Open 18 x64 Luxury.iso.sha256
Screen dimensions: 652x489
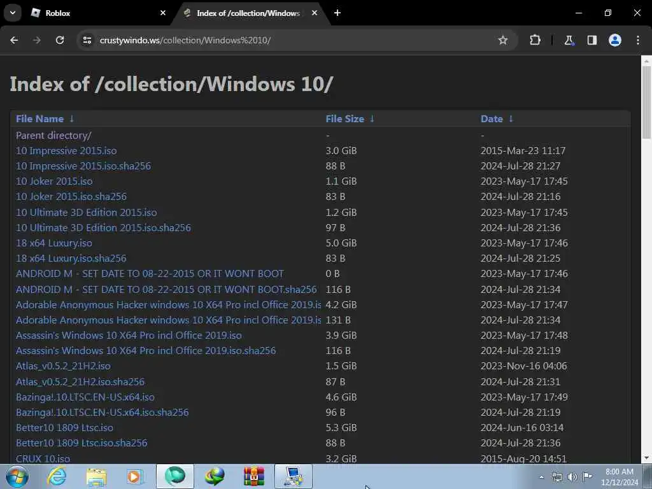[x=71, y=259]
